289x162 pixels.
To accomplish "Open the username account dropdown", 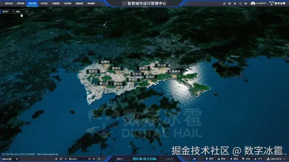I will pos(276,159).
